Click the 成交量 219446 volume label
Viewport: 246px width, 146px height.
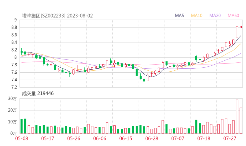(x=38, y=94)
